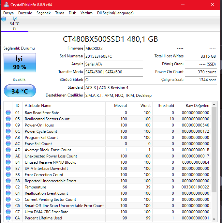Click the İyi 99 % health status button
Screen dimensions: 222x223
[20, 63]
